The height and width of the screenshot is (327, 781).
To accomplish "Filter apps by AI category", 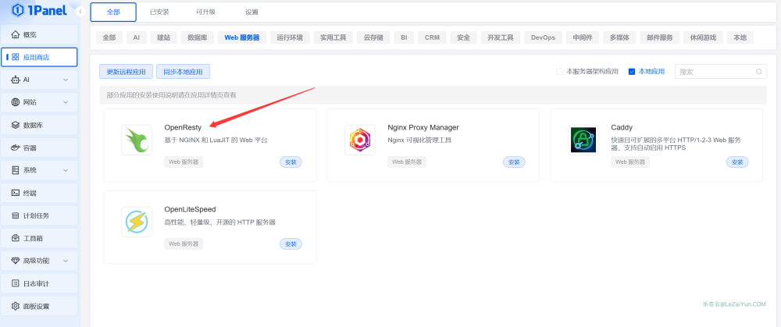I will click(x=137, y=37).
